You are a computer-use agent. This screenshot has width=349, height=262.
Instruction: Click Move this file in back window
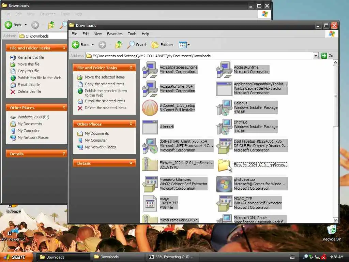click(29, 64)
